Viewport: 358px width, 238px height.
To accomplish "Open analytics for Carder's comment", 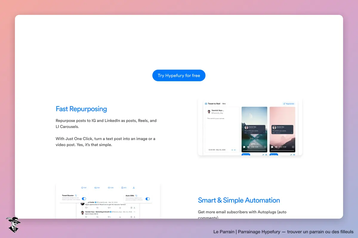I will 120,208.
